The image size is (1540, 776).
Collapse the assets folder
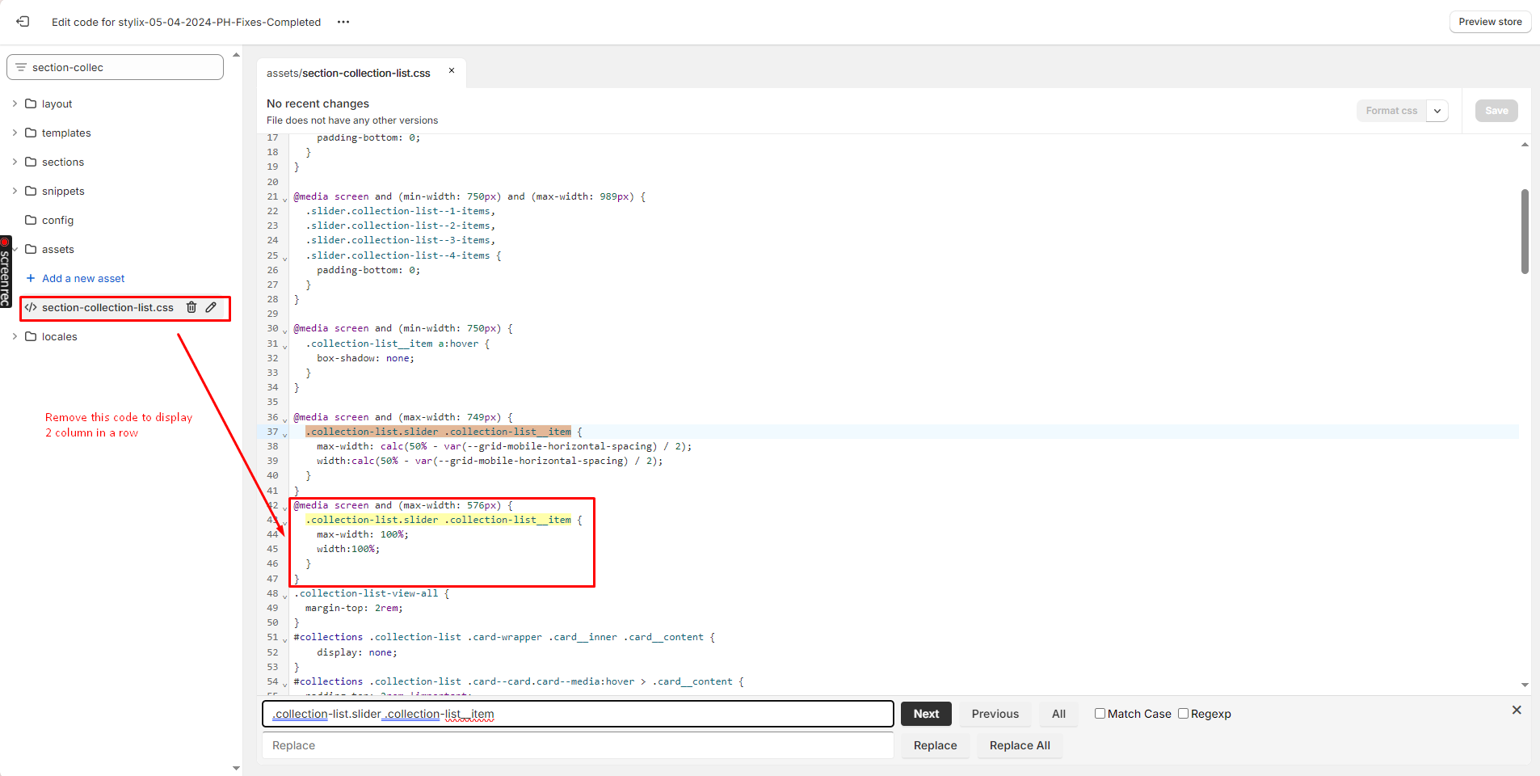[15, 249]
